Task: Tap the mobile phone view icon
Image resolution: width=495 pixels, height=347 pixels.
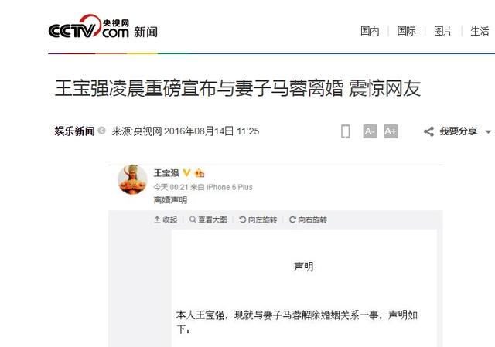Action: [x=346, y=131]
